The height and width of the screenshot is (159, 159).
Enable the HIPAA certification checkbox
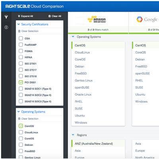(21, 57)
